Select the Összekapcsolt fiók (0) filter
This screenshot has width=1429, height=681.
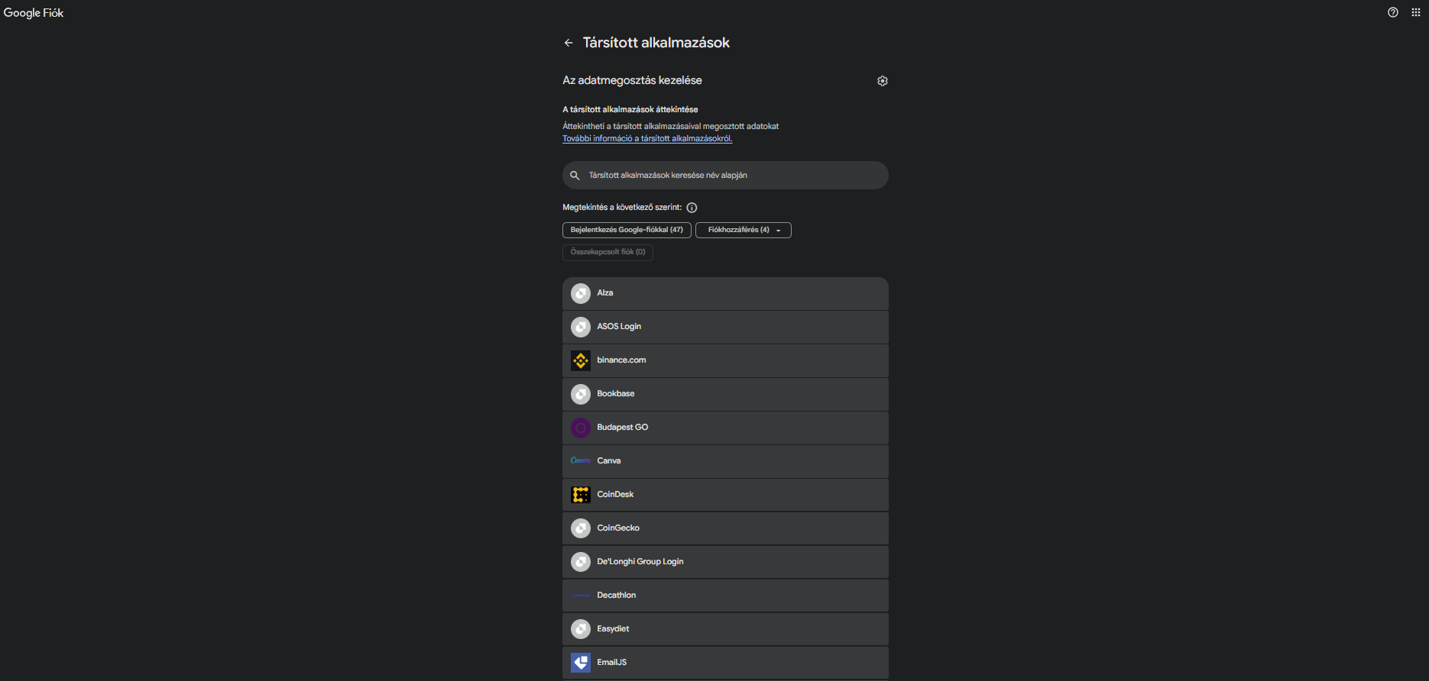coord(608,252)
